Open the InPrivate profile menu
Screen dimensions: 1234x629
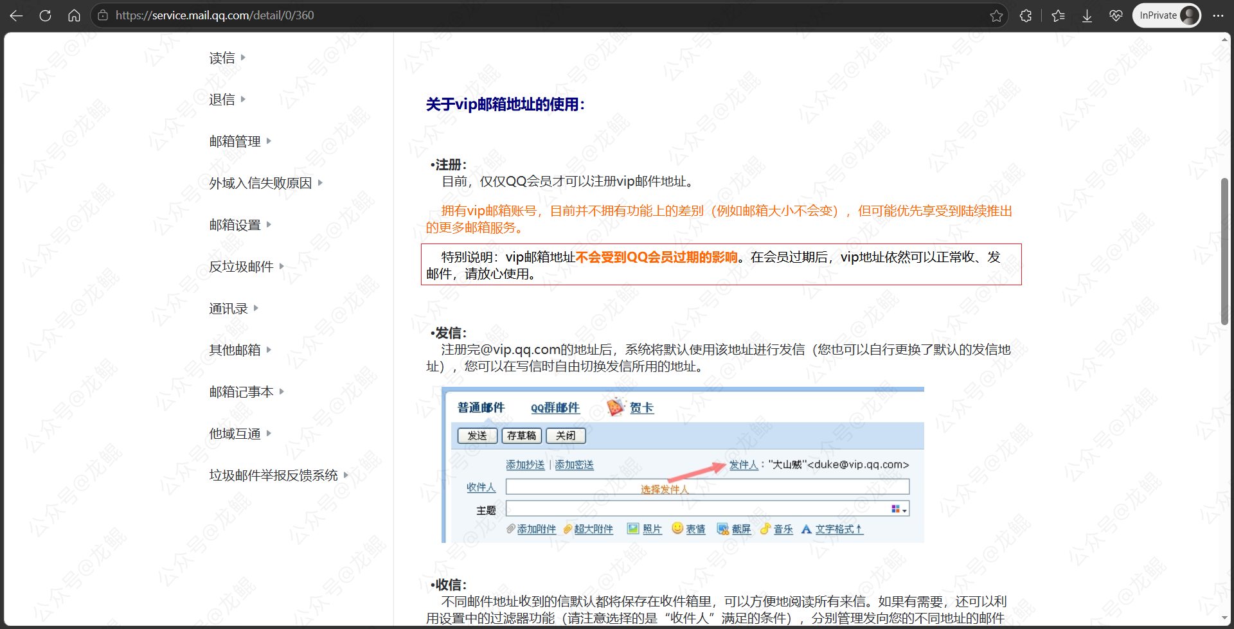(1167, 15)
